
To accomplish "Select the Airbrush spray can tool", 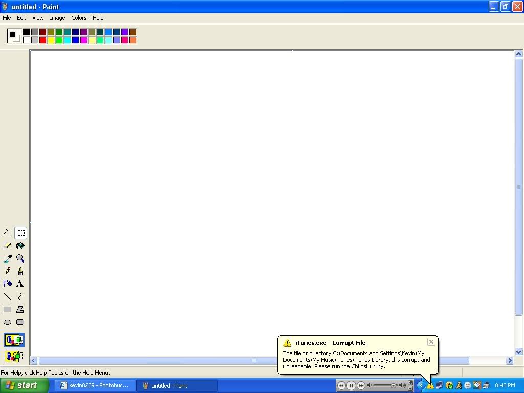I will [x=8, y=284].
